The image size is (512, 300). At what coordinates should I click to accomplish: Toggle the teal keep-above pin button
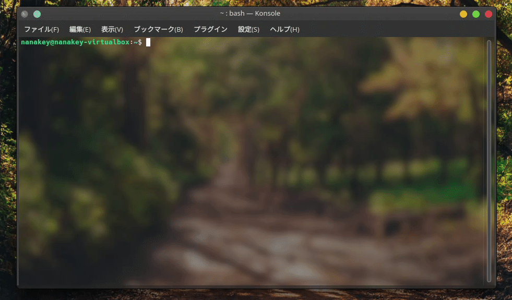coord(37,14)
